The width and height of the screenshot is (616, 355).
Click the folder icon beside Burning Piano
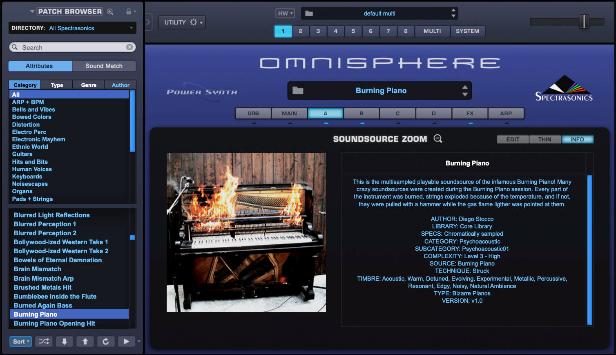click(x=298, y=91)
